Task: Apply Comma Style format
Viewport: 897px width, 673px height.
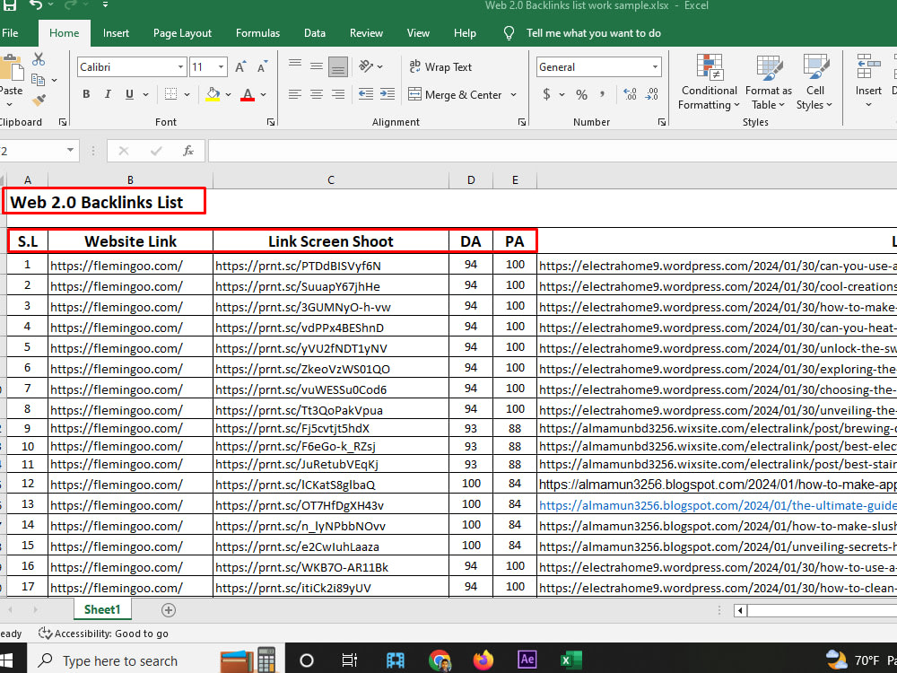Action: 603,93
